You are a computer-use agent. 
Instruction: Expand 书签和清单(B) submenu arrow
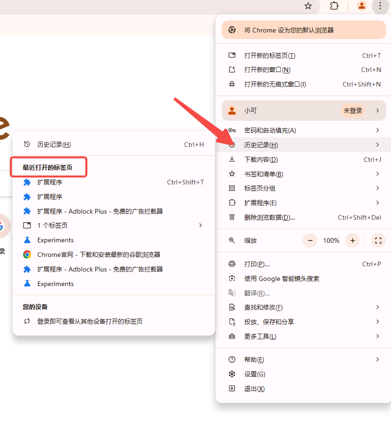tap(377, 174)
